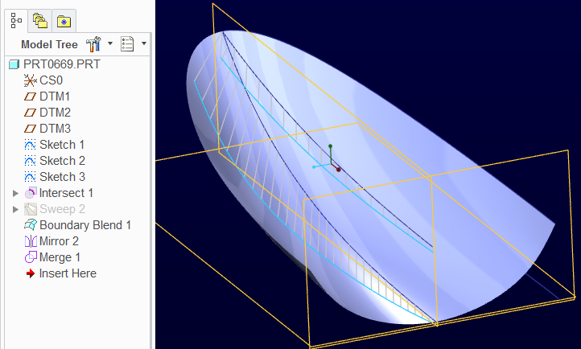Select the Mirror 2 label
Image resolution: width=581 pixels, height=349 pixels.
click(x=59, y=241)
